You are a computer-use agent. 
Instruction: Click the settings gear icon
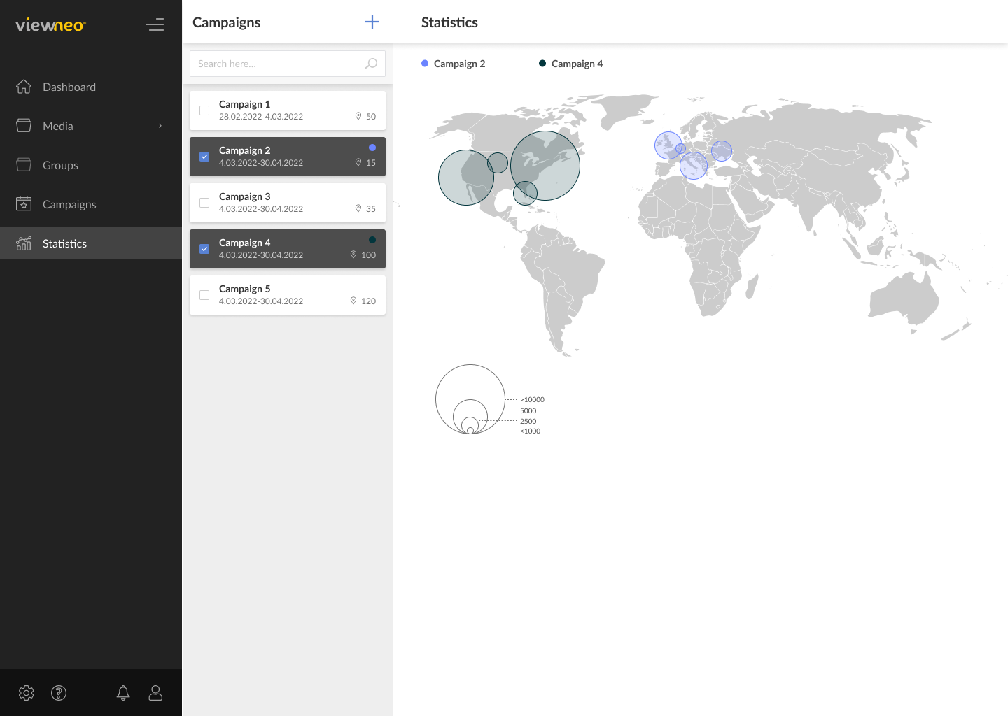pyautogui.click(x=26, y=693)
